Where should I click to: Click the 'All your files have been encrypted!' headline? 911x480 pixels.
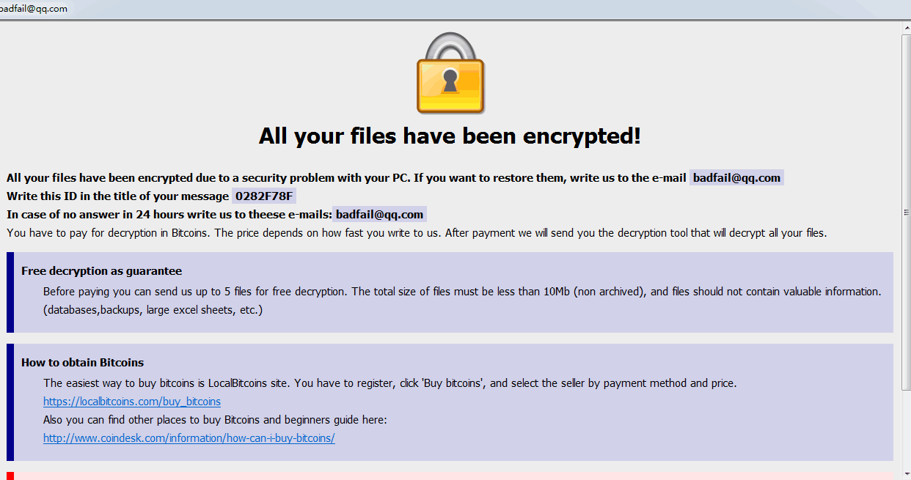tap(450, 136)
